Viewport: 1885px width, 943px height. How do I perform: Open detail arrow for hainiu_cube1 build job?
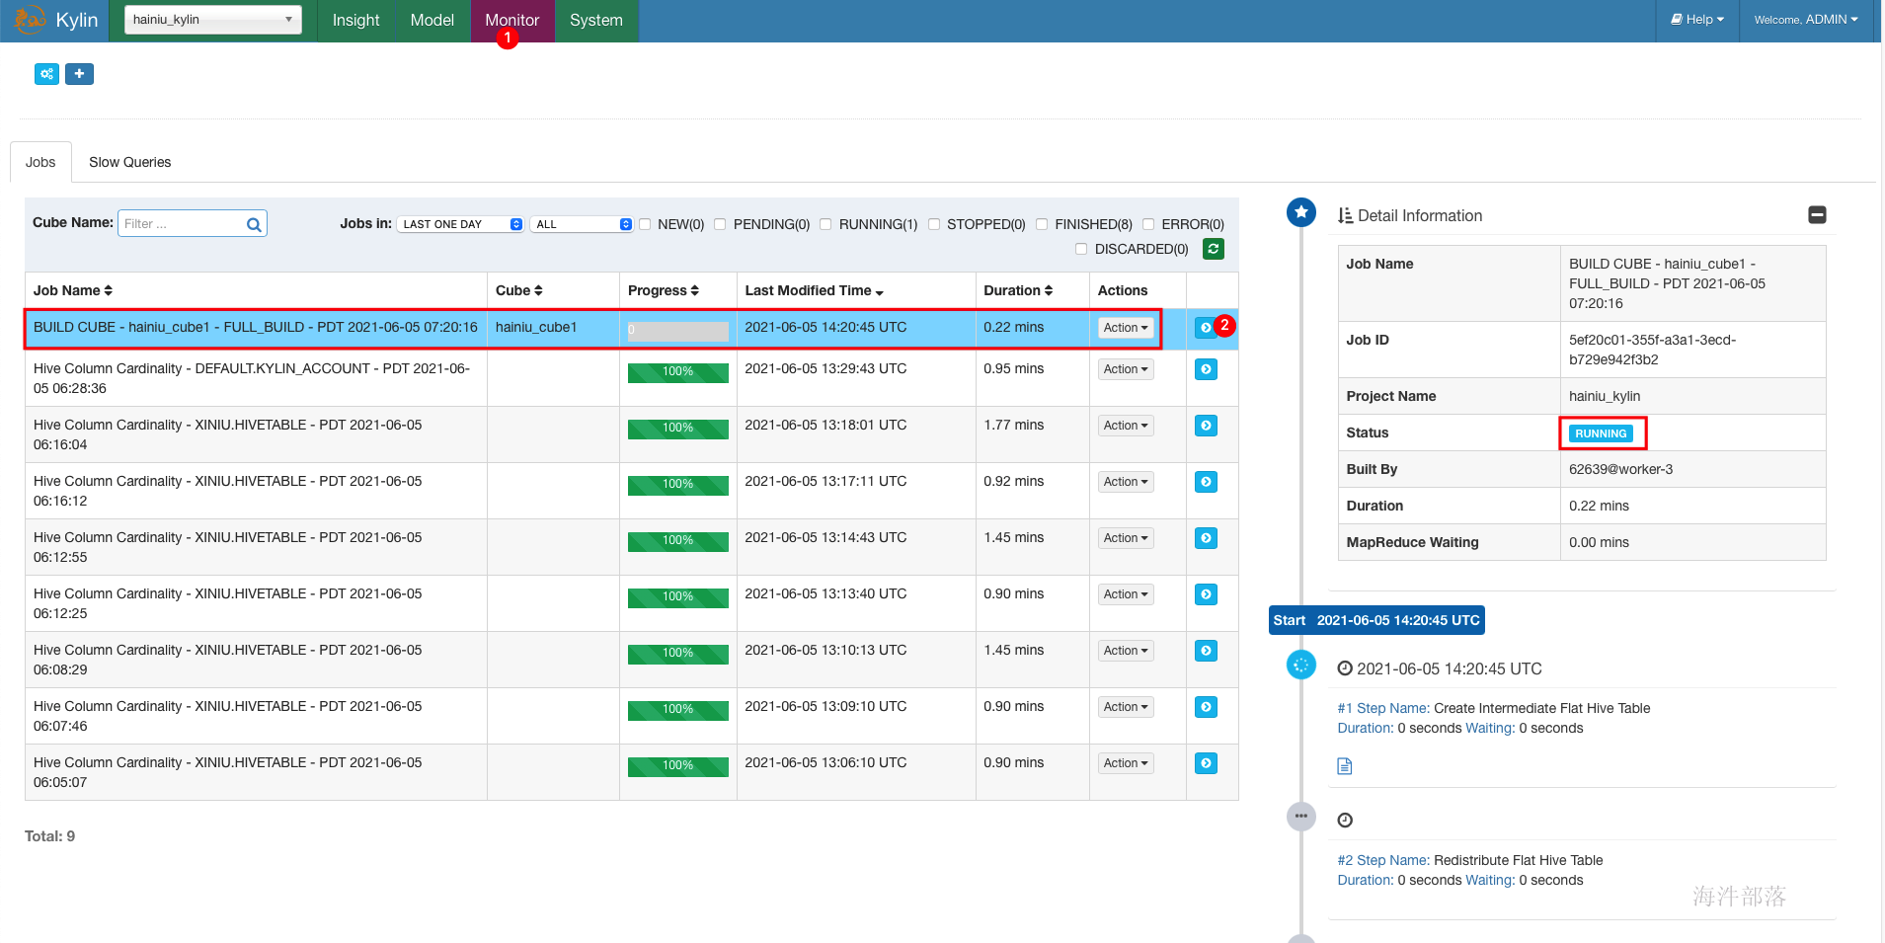pyautogui.click(x=1206, y=328)
